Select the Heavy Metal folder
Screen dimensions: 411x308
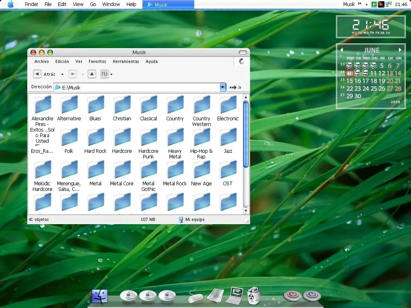coord(175,144)
